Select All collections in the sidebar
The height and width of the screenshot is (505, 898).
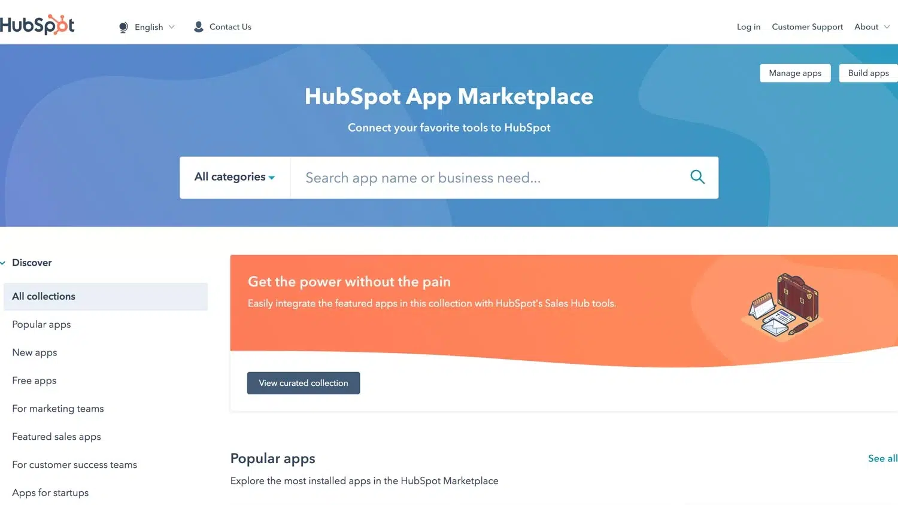pyautogui.click(x=43, y=296)
